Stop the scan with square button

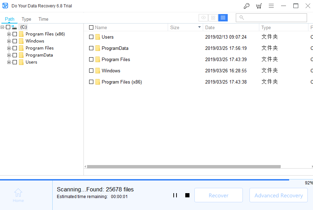(187, 195)
